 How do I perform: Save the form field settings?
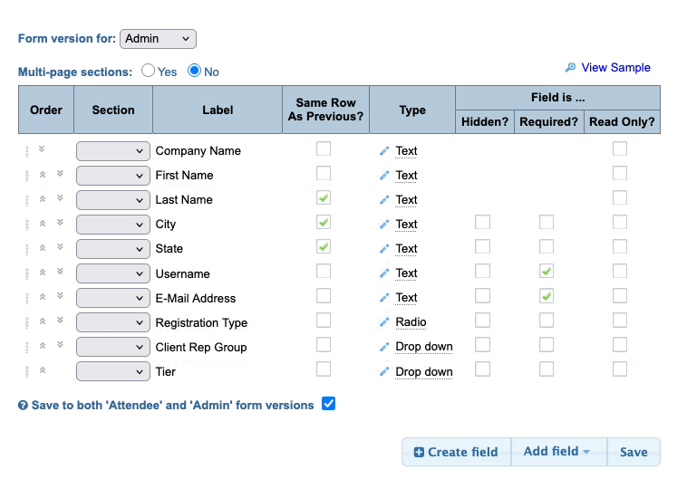[x=634, y=452]
